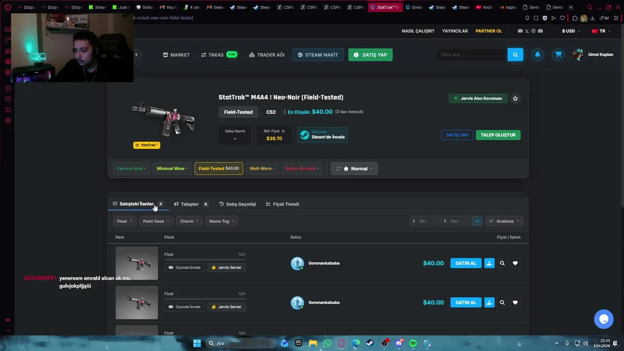Open NASIL ÇALIŞIR? link

(x=418, y=31)
